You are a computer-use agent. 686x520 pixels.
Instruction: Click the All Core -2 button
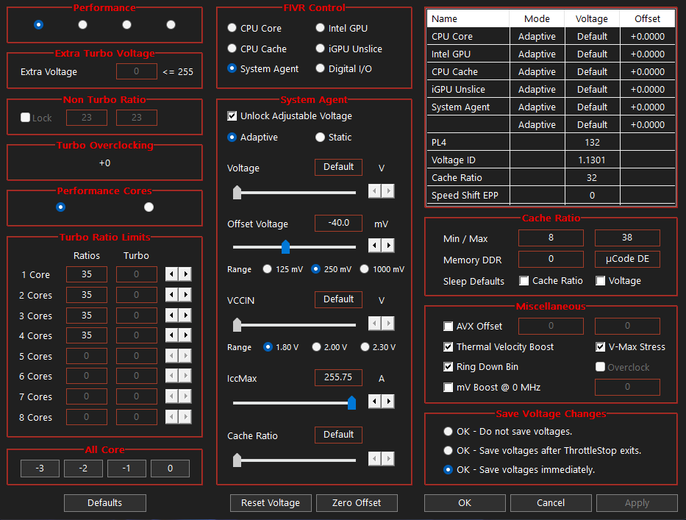coord(83,469)
